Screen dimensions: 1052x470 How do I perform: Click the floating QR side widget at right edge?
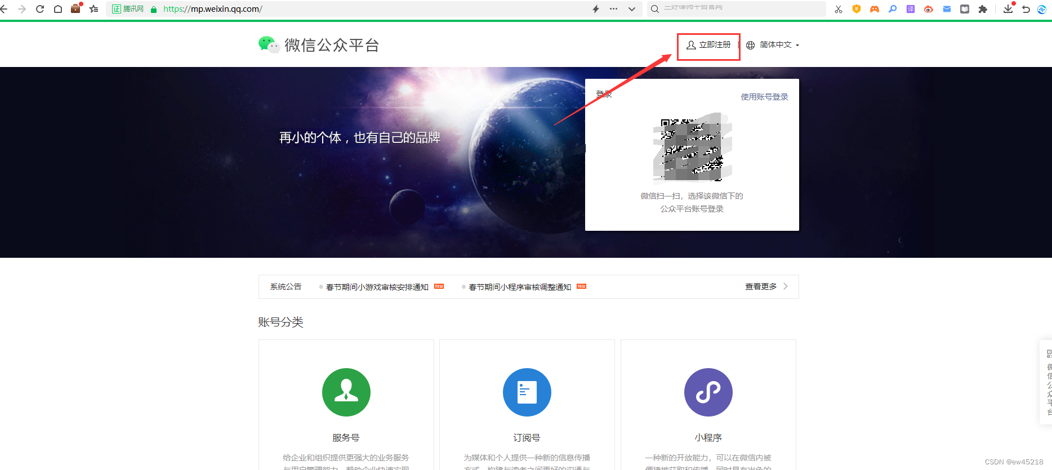tap(1046, 382)
